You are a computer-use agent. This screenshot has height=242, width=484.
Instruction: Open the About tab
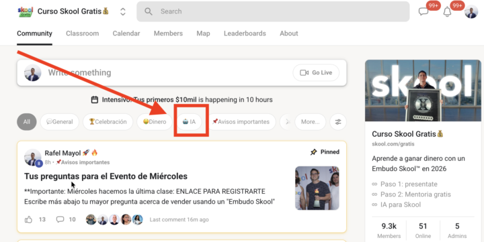[289, 34]
